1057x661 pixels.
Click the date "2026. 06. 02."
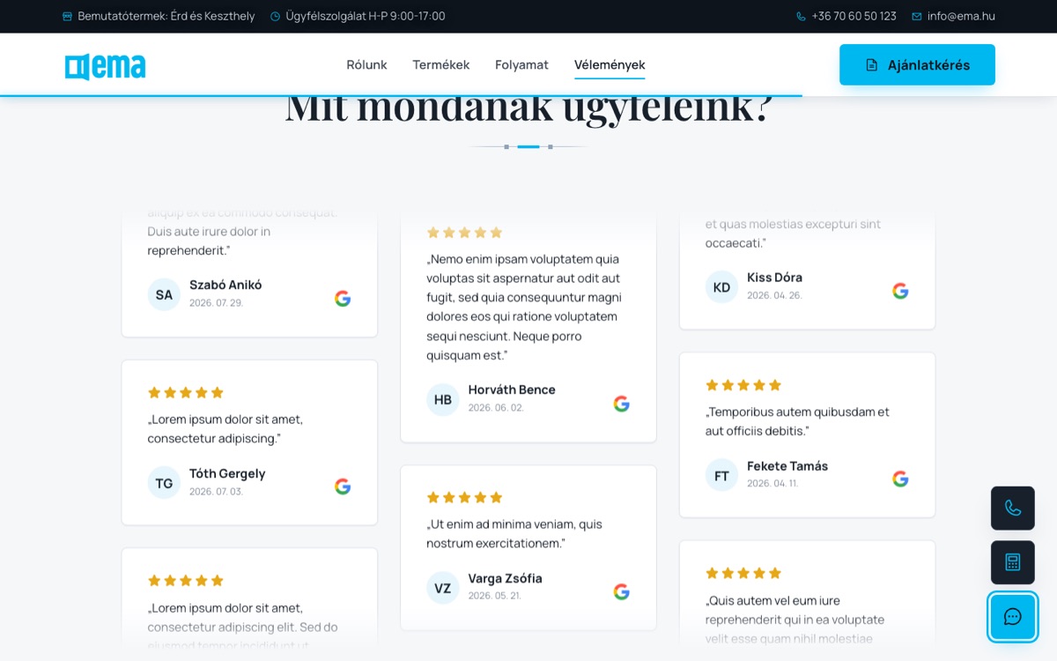pos(496,407)
